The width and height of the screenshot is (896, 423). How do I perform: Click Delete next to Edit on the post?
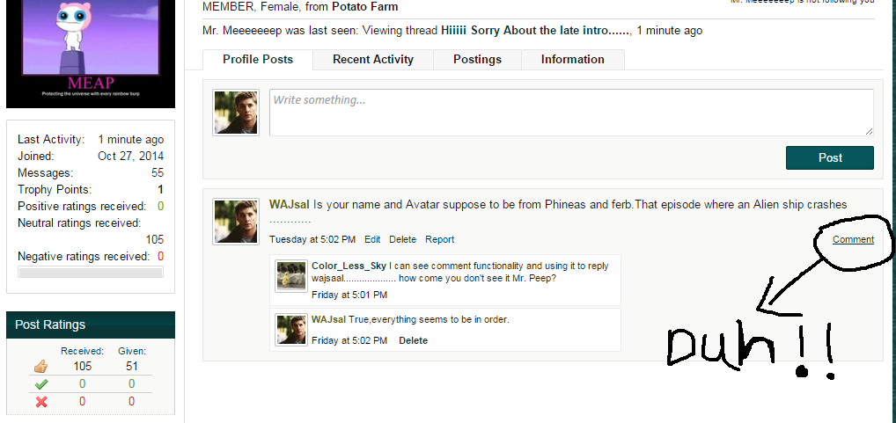(402, 239)
